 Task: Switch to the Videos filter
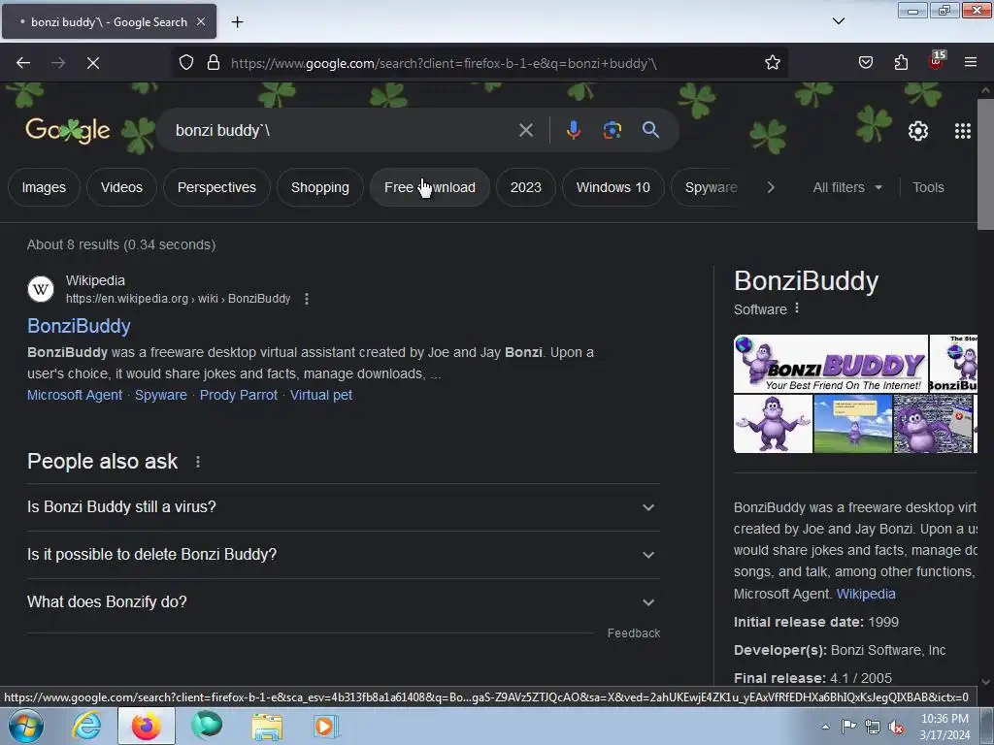click(121, 187)
